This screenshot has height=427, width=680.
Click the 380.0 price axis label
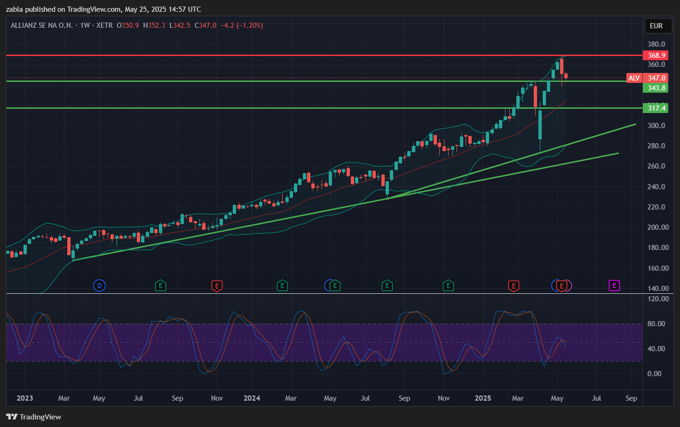tap(656, 44)
